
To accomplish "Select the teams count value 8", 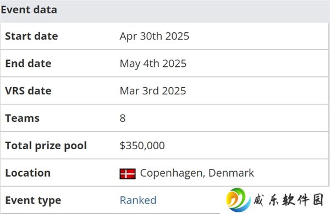I will 123,118.
